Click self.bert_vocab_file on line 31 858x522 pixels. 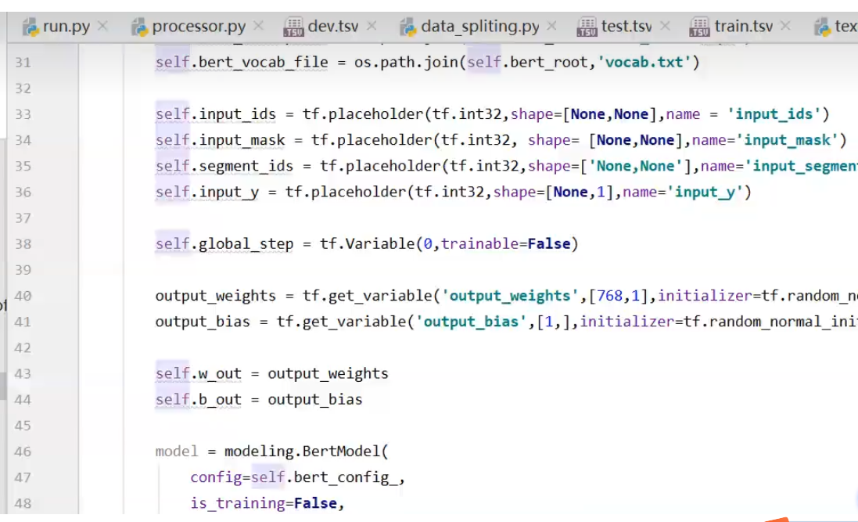pyautogui.click(x=242, y=62)
